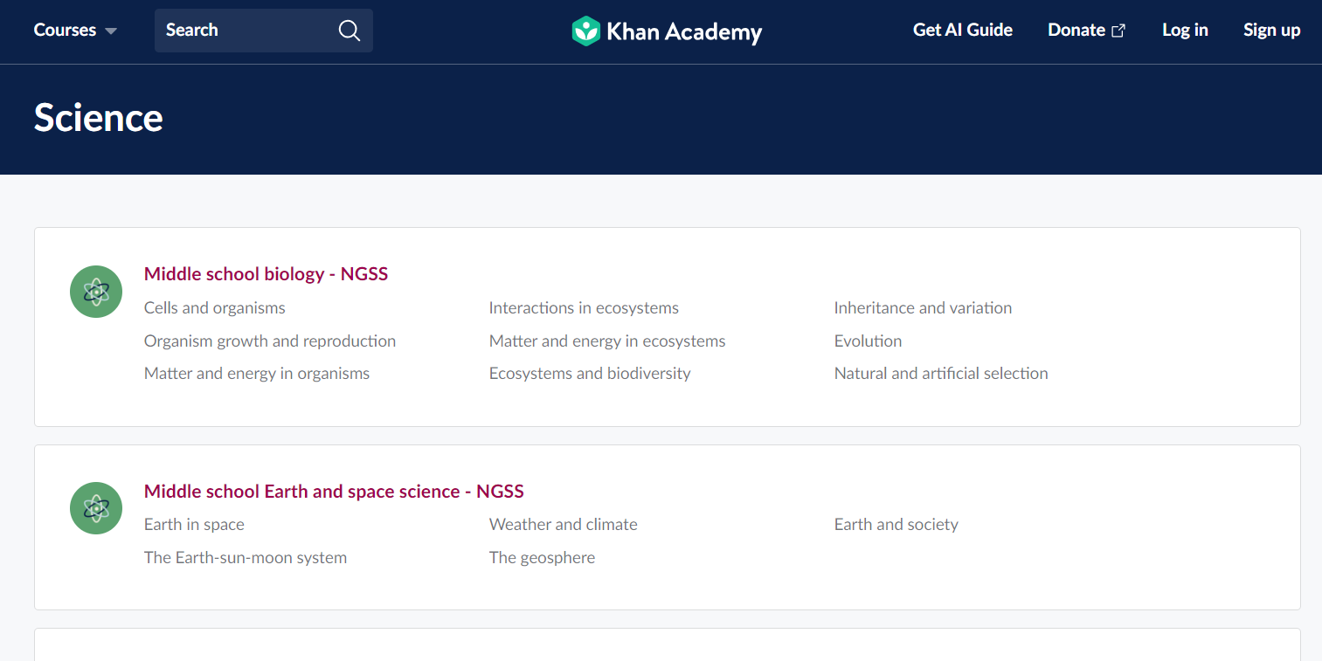
Task: Click the search magnifying glass icon
Action: click(349, 31)
